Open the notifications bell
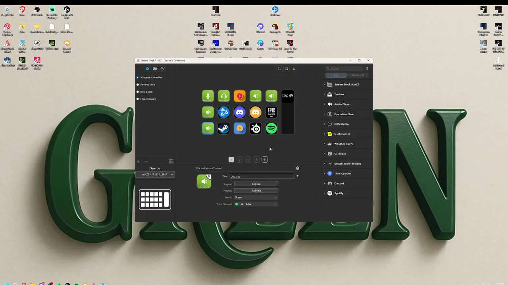 coord(279,68)
